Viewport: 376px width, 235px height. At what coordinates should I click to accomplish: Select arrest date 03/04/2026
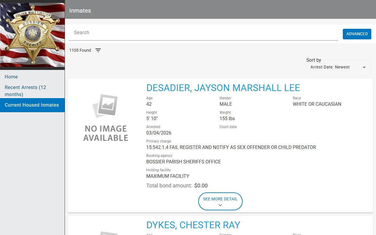tap(159, 133)
